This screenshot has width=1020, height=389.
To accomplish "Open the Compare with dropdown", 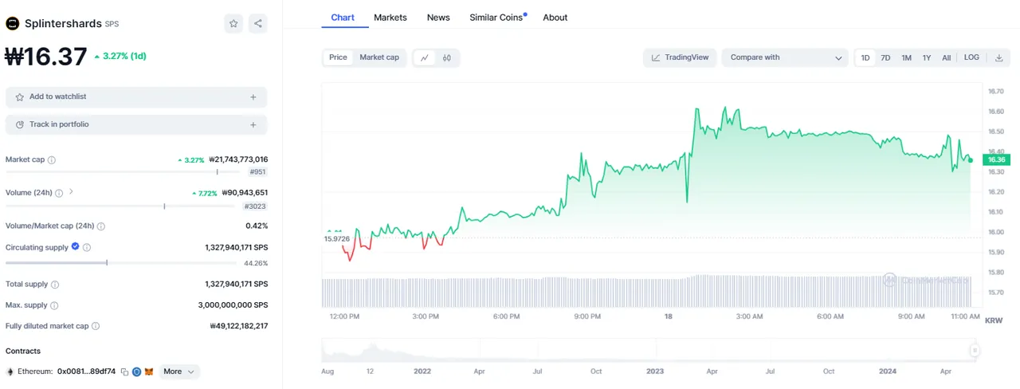I will tap(785, 57).
